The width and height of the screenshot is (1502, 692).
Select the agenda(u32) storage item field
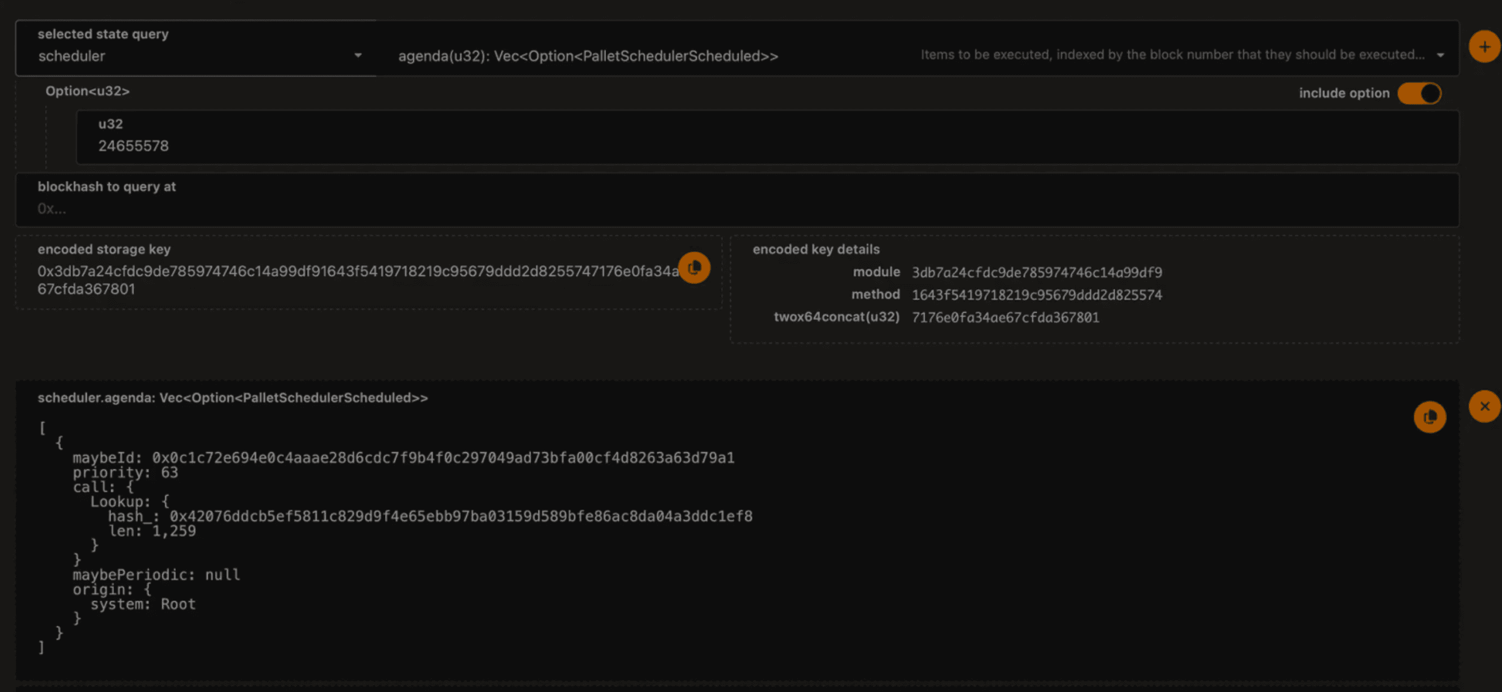[x=588, y=56]
